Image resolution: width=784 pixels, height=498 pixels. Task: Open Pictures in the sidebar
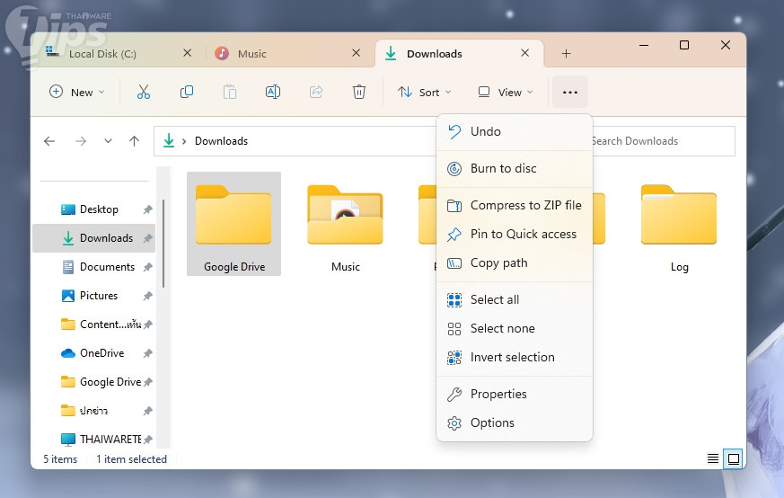[99, 296]
